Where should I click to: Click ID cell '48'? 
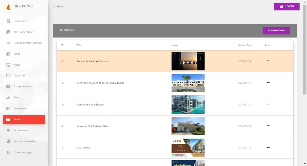(63, 61)
